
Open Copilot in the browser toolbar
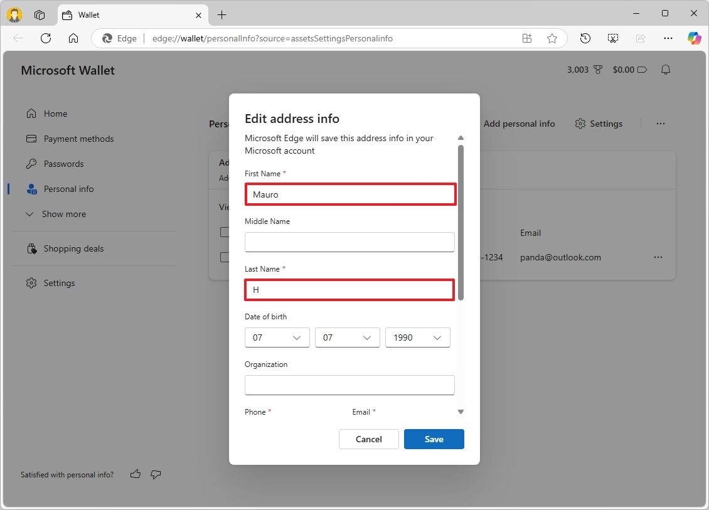point(694,38)
